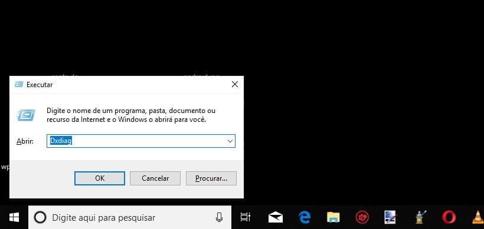Image resolution: width=484 pixels, height=229 pixels.
Task: Click OK in the Executar dialog
Action: pyautogui.click(x=100, y=178)
